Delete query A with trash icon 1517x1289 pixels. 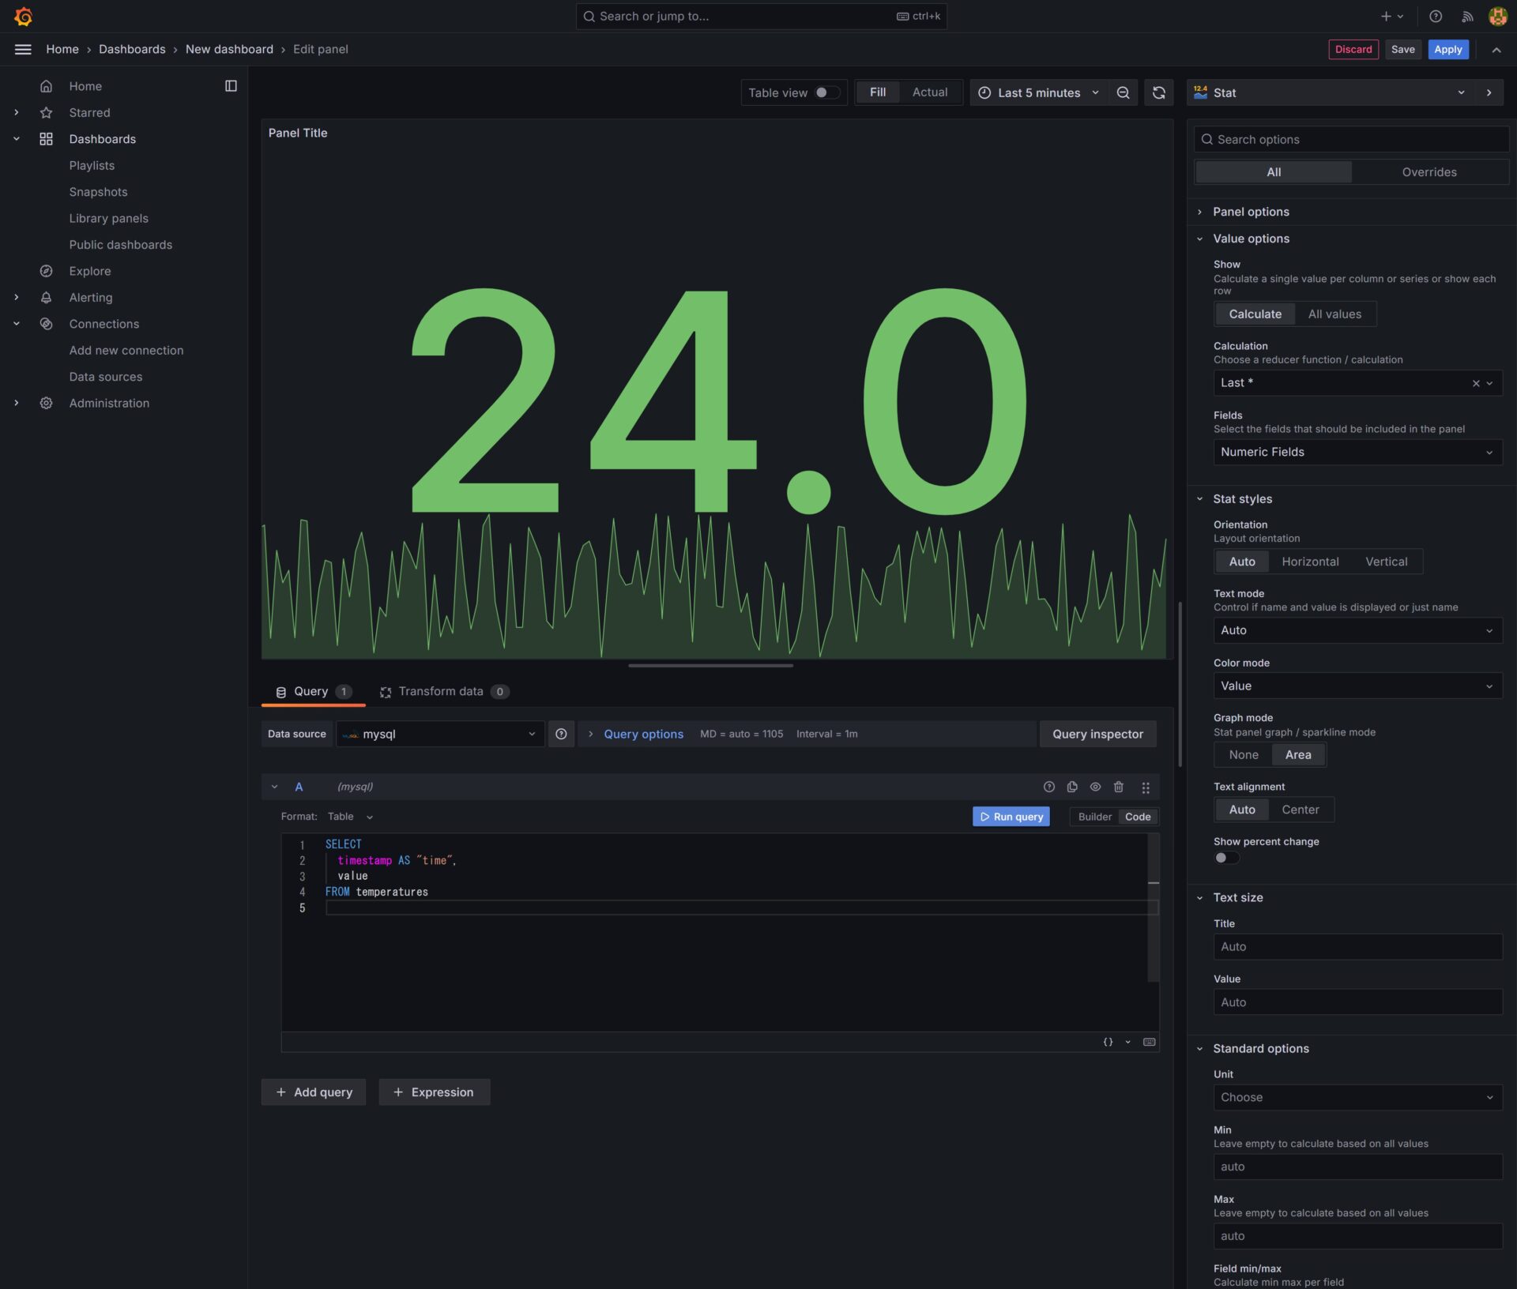coord(1118,787)
